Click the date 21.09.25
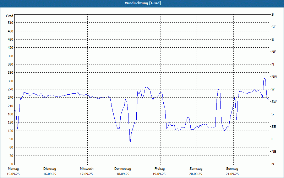Image resolution: width=284 pixels, height=178 pixels. [232, 174]
